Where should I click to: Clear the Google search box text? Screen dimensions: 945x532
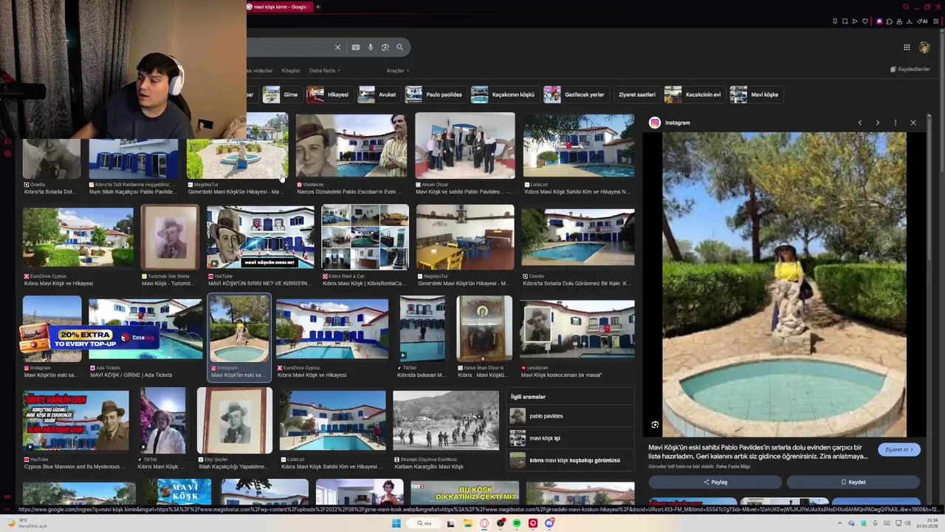click(337, 47)
